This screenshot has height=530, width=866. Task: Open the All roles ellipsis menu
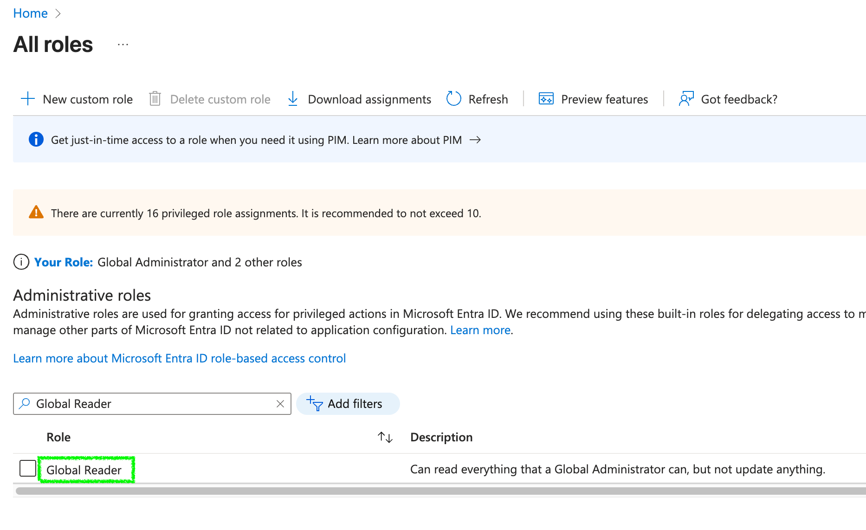pos(123,45)
